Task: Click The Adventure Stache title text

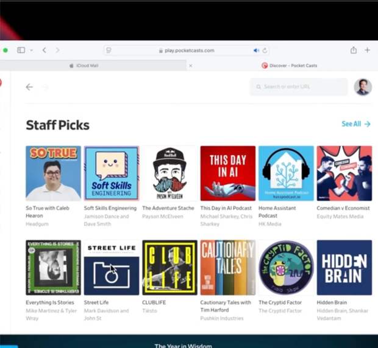Action: click(168, 208)
